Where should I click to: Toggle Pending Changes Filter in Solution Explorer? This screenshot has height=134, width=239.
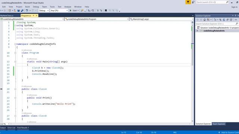point(215,20)
